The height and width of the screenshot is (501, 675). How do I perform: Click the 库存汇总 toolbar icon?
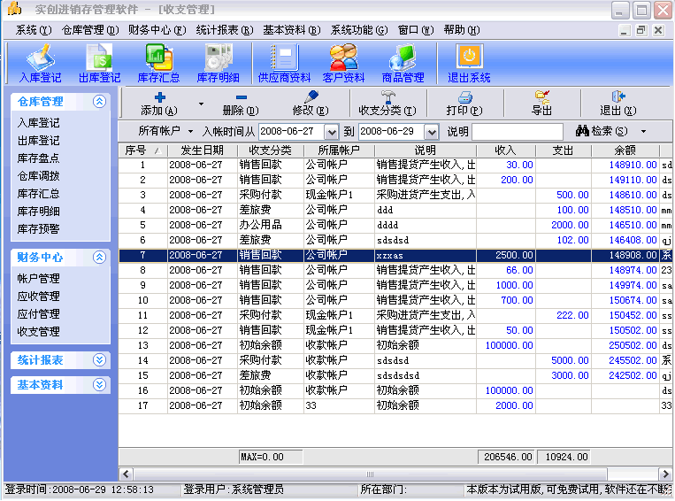[x=158, y=63]
